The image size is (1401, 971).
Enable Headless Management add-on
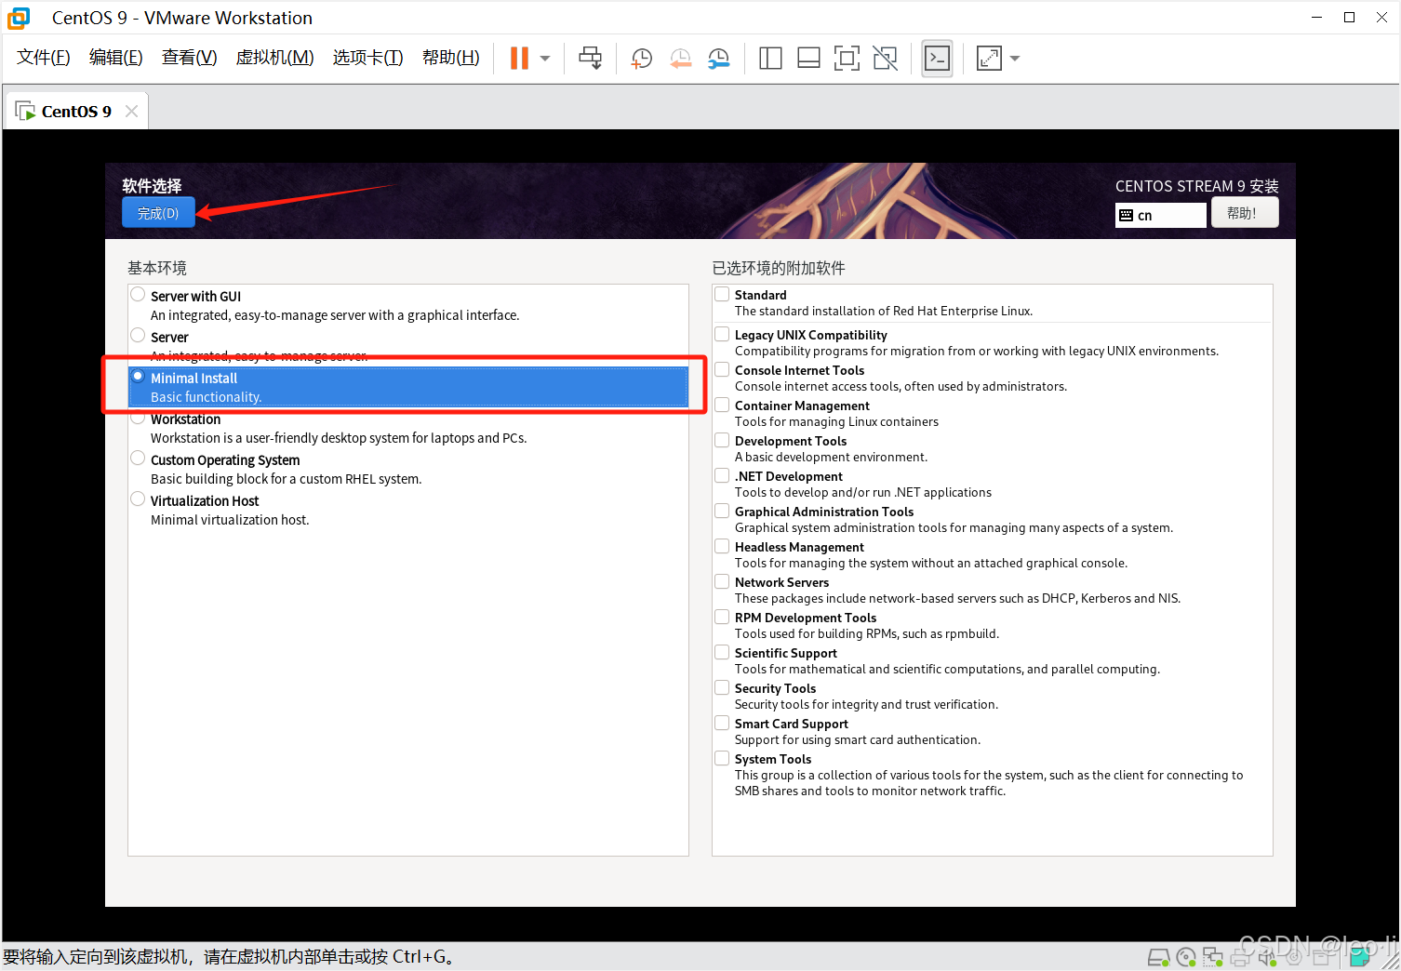pos(722,546)
